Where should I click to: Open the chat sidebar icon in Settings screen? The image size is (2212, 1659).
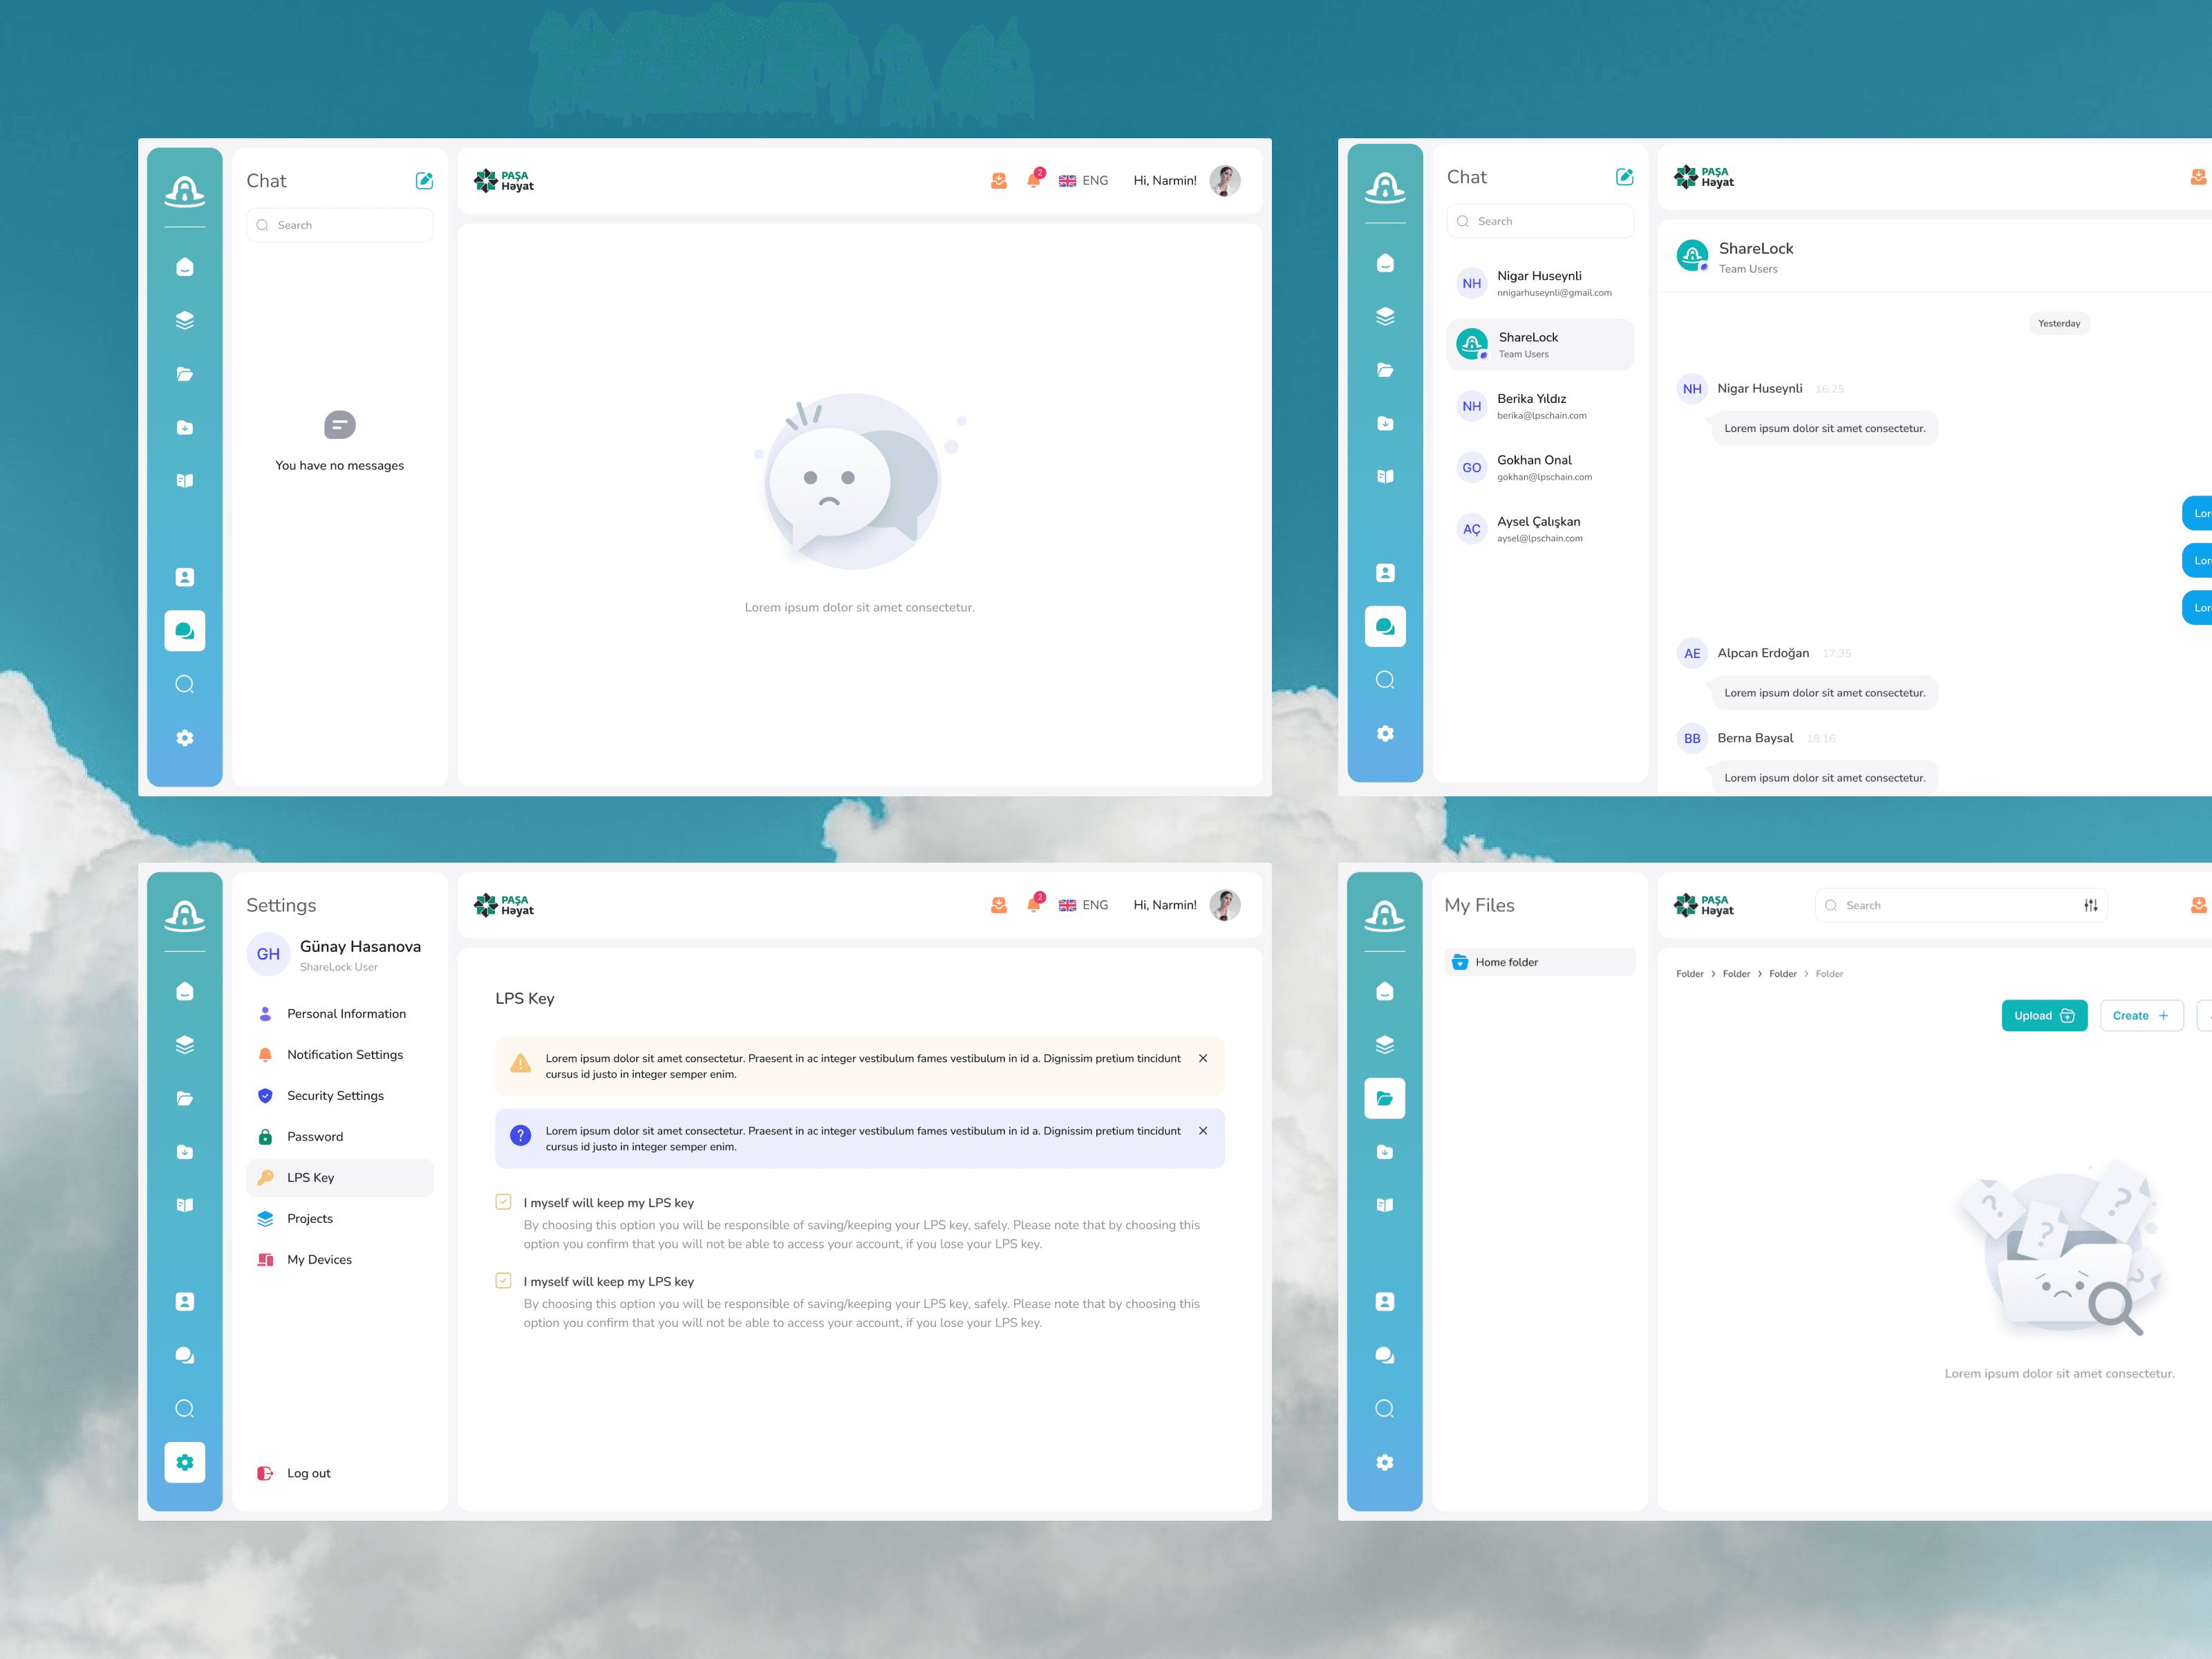[185, 1355]
